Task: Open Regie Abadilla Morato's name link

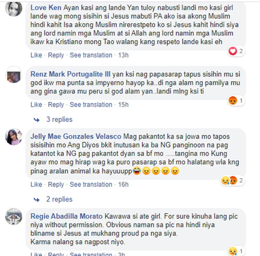Action: (x=67, y=216)
